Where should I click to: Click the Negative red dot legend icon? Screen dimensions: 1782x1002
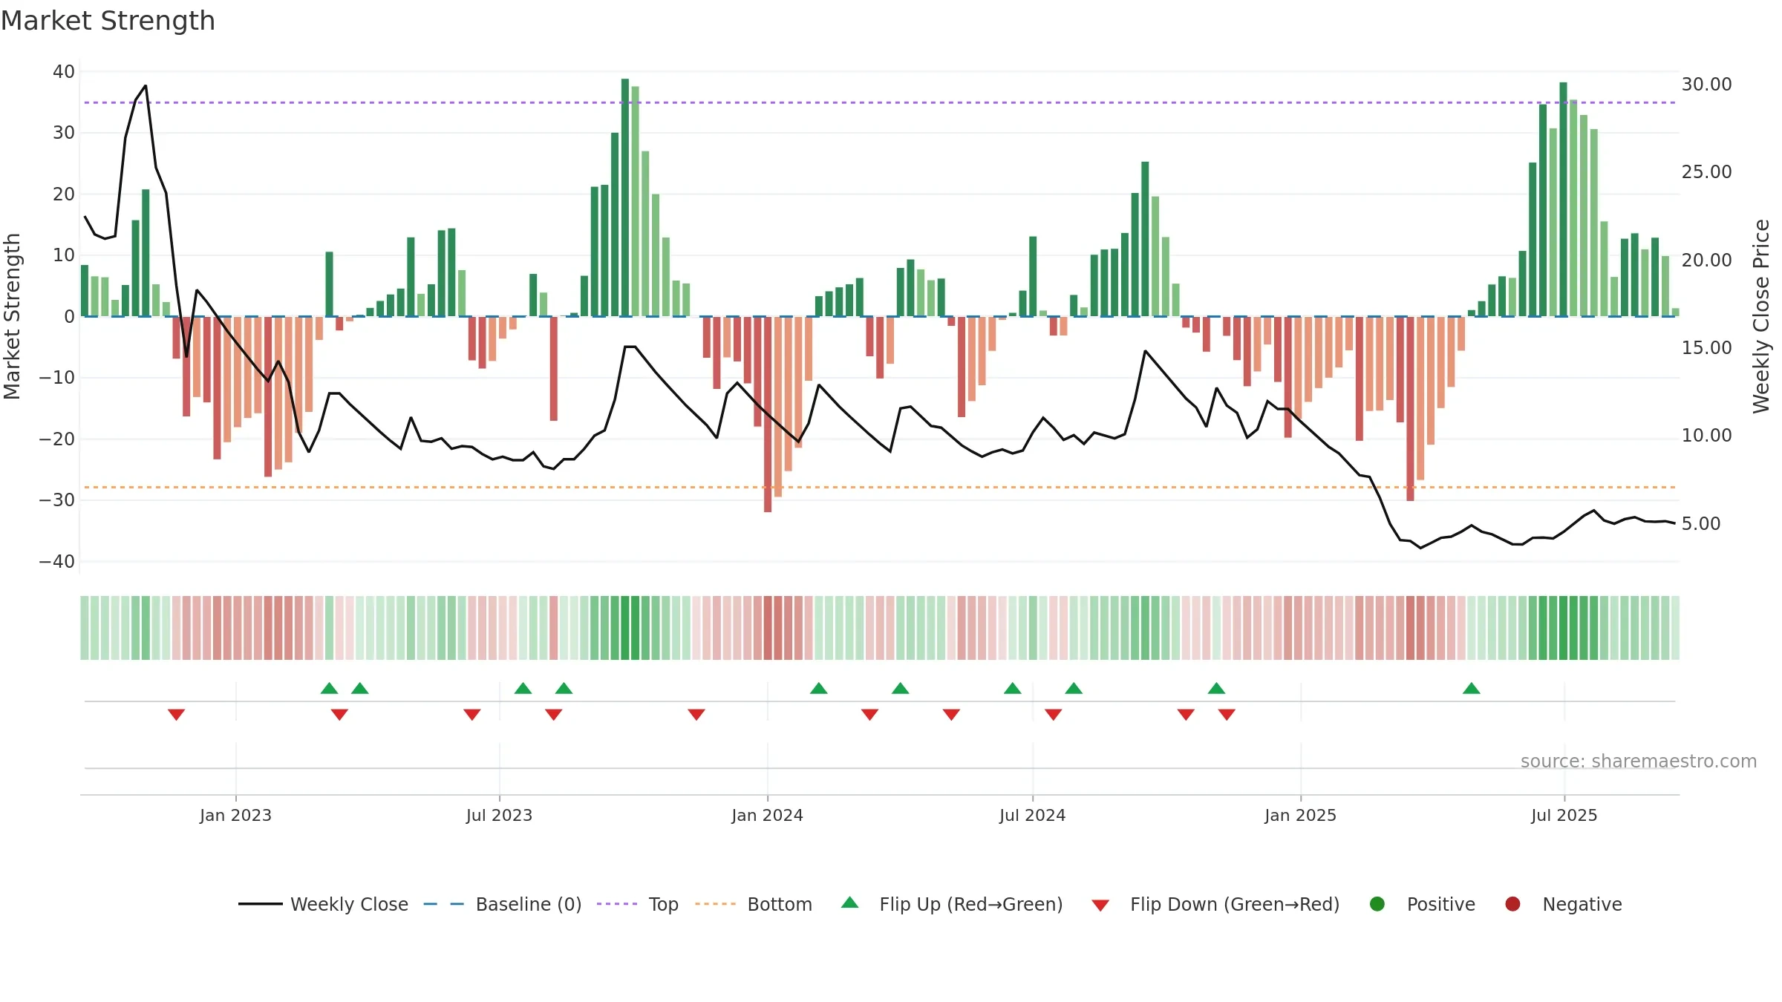(x=1512, y=904)
